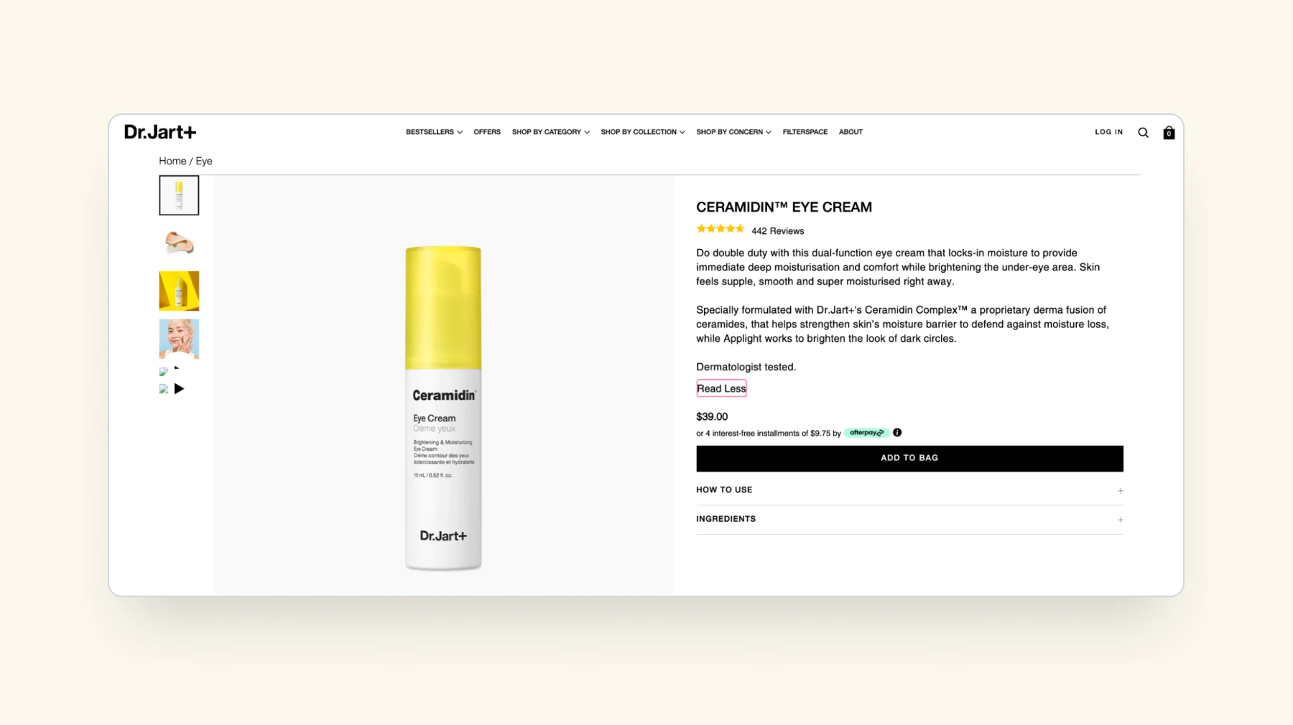Viewport: 1293px width, 725px height.
Task: Click the Dr.Jart+ logo
Action: pyautogui.click(x=160, y=132)
